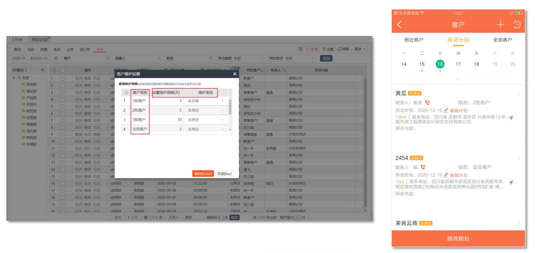Click the gear icon in dialog table header
This screenshot has height=253, width=535.
126,93
